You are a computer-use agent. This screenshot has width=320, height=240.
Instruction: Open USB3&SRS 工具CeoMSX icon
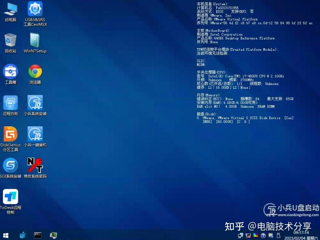click(x=35, y=14)
